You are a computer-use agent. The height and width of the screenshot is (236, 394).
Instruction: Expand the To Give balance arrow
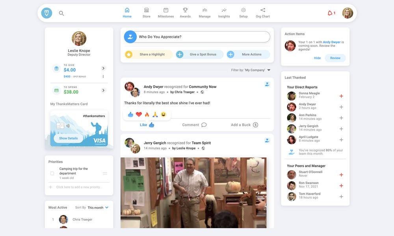point(103,68)
